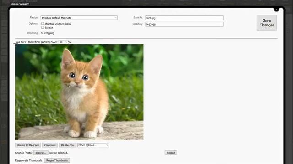Click the True Size 1600x1200 text
The height and width of the screenshot is (164, 293).
tap(33, 42)
